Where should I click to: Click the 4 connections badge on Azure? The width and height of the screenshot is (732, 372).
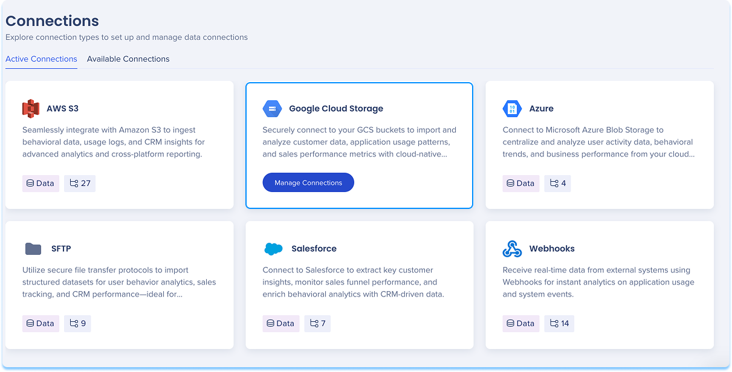click(x=557, y=184)
